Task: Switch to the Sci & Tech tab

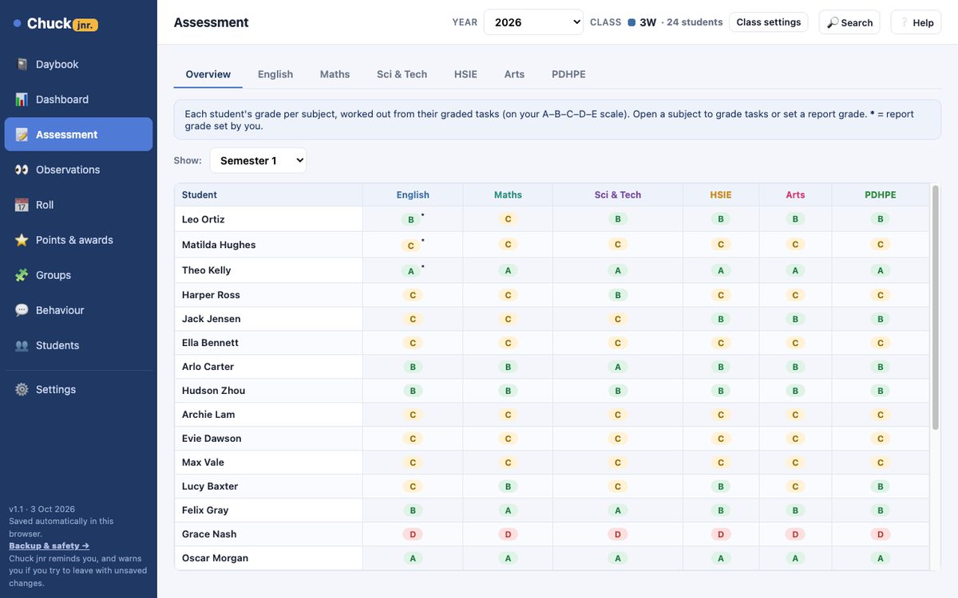Action: [x=402, y=74]
